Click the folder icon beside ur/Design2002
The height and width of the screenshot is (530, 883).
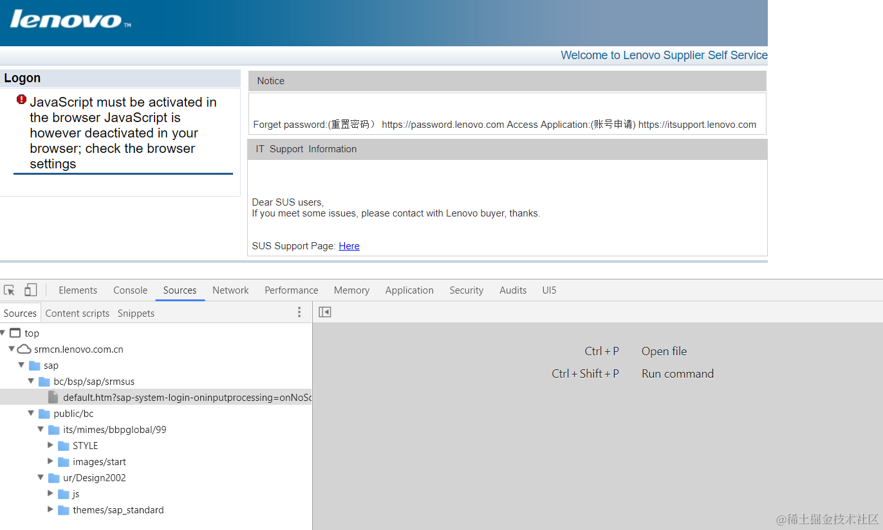tap(54, 478)
